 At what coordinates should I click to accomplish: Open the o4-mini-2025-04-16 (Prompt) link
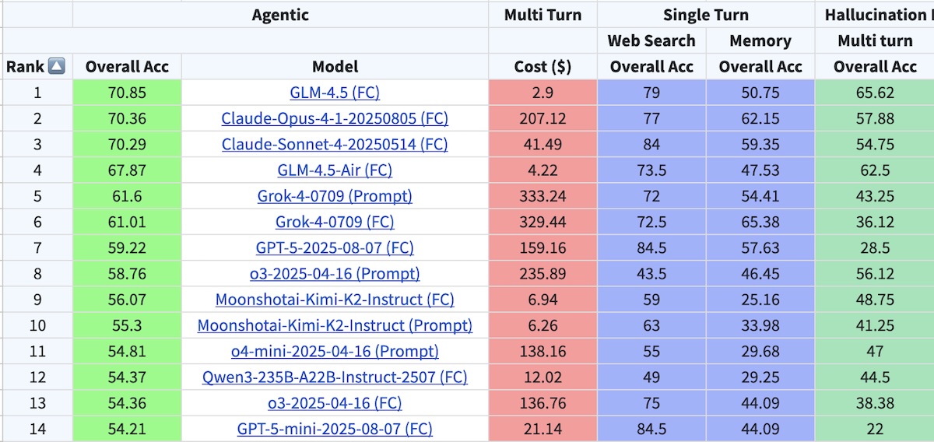click(x=335, y=351)
